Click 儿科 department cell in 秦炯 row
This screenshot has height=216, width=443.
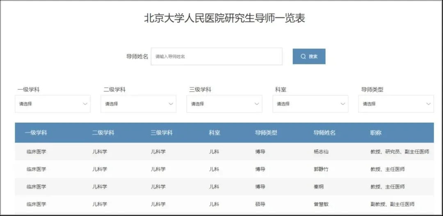(x=214, y=186)
